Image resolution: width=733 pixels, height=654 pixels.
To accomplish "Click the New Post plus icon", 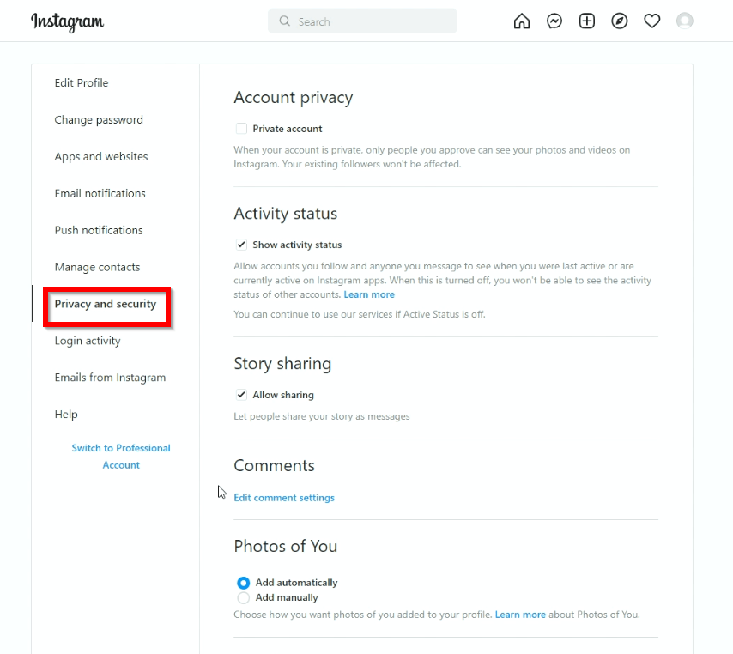I will click(586, 21).
